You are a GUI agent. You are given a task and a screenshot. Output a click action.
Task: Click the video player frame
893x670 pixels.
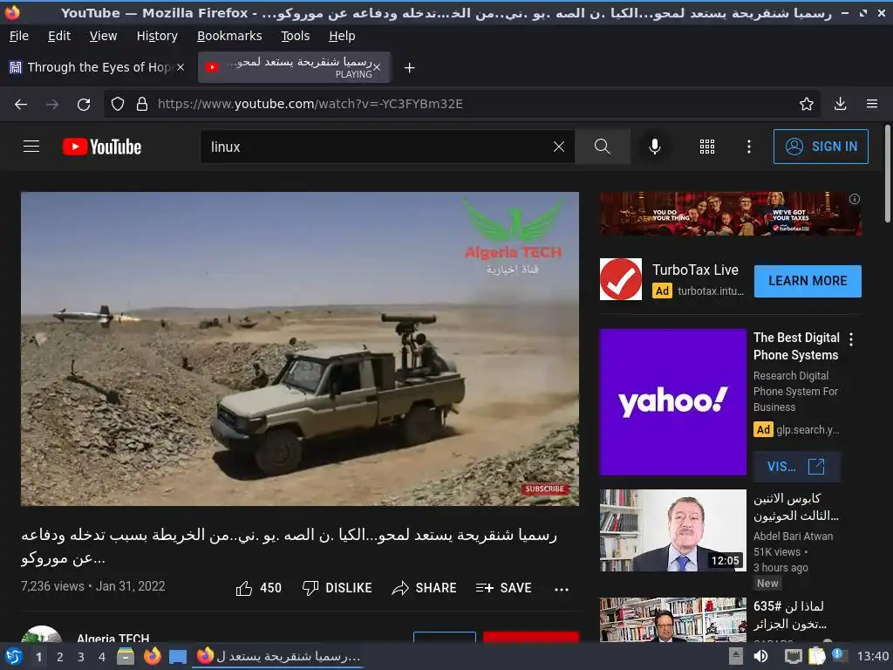(300, 349)
